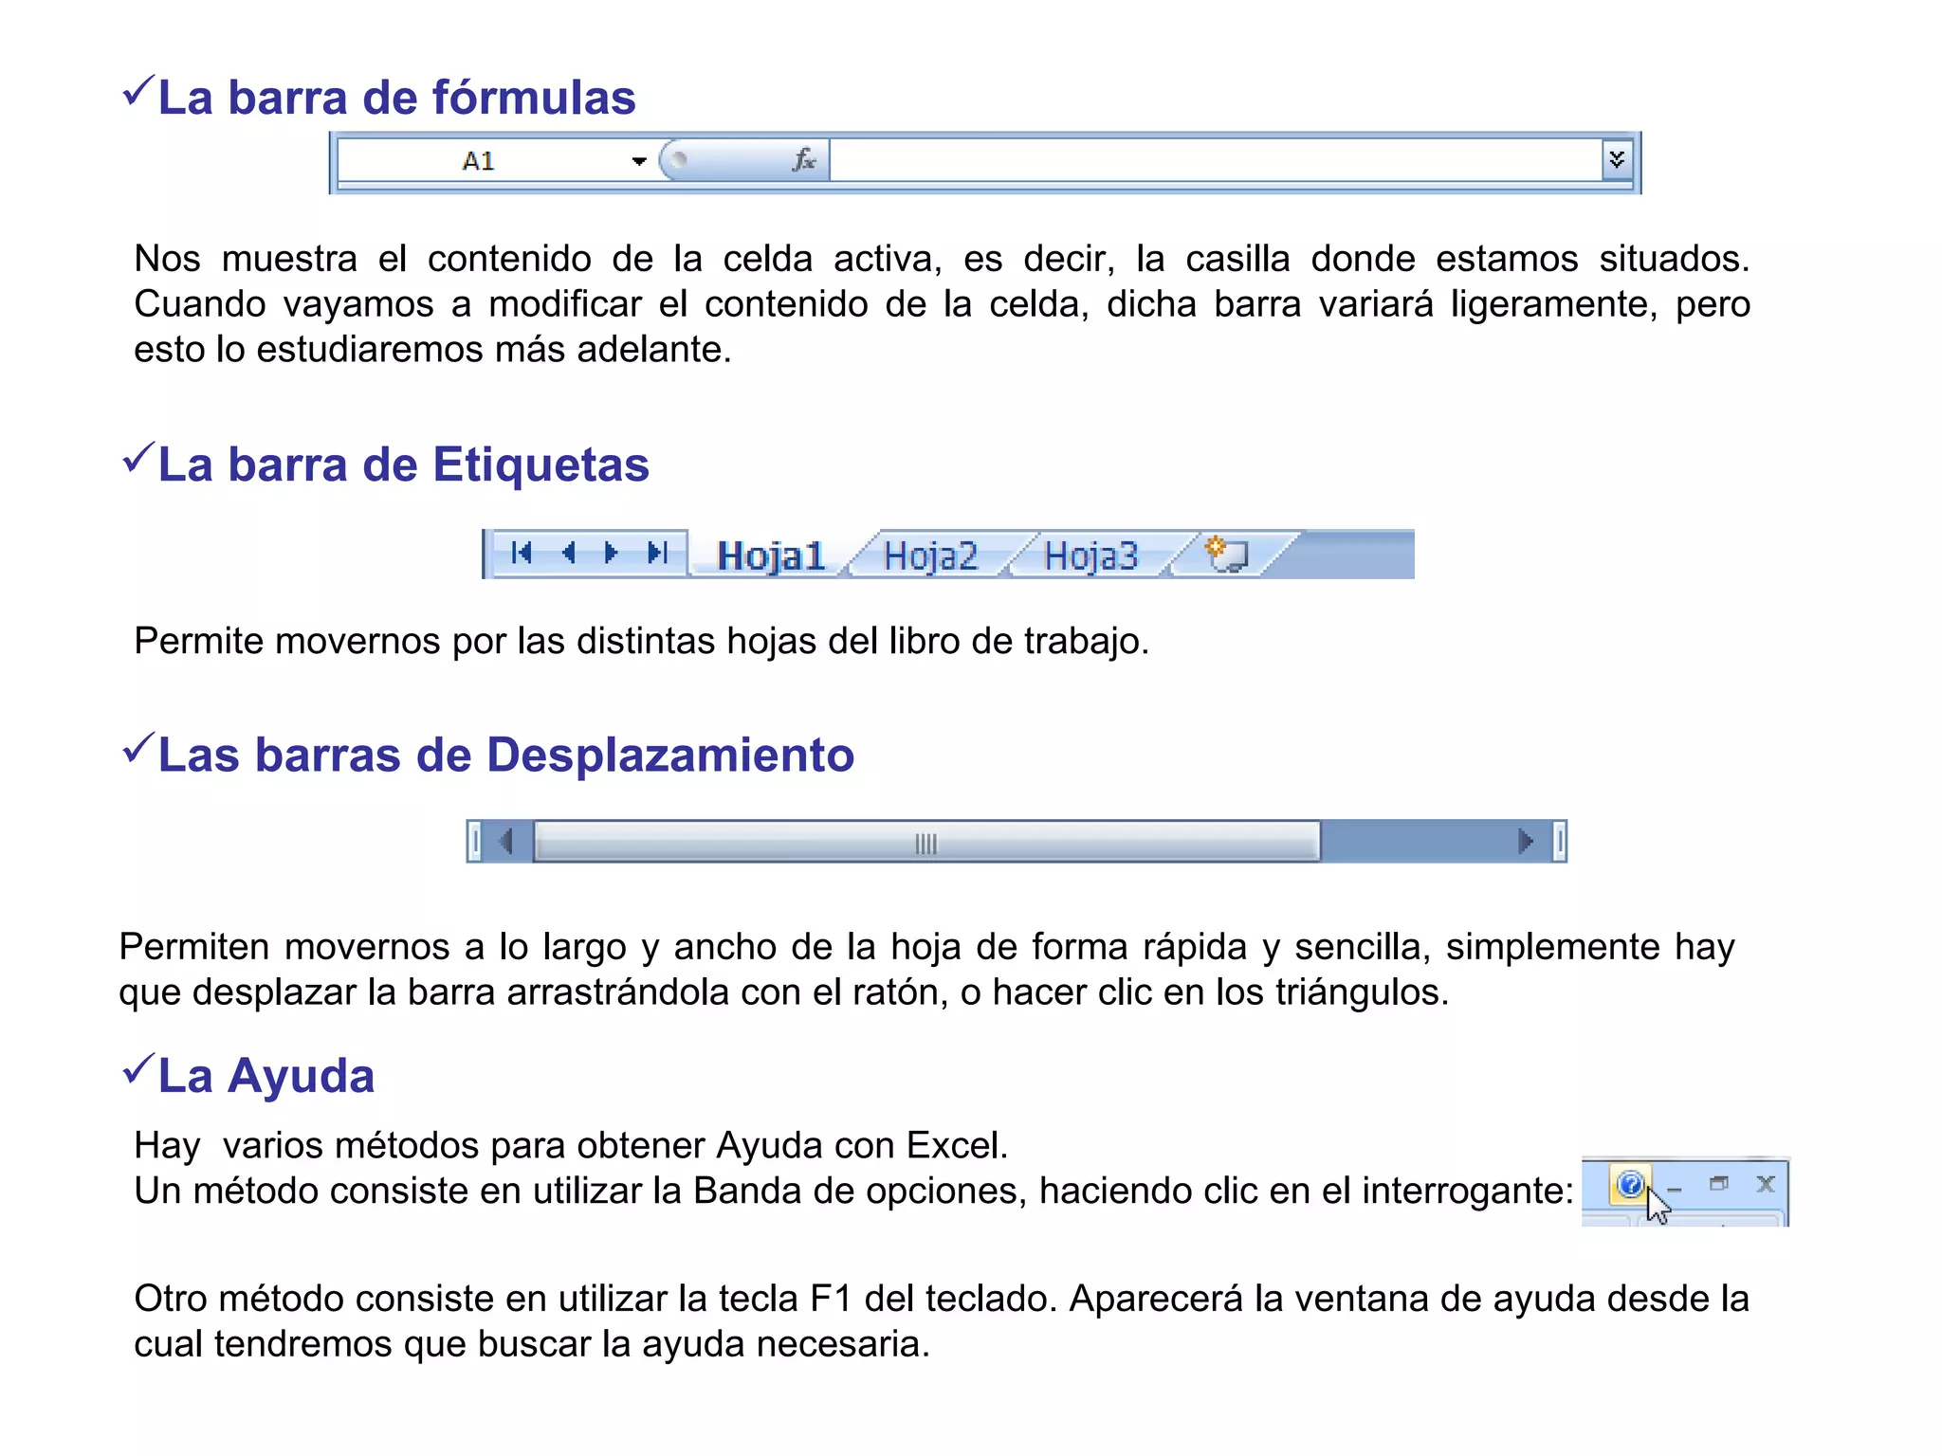
Task: Open the Name Box dropdown arrow
Action: [639, 161]
